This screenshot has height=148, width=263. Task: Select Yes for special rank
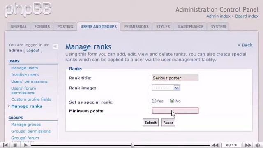click(x=154, y=101)
